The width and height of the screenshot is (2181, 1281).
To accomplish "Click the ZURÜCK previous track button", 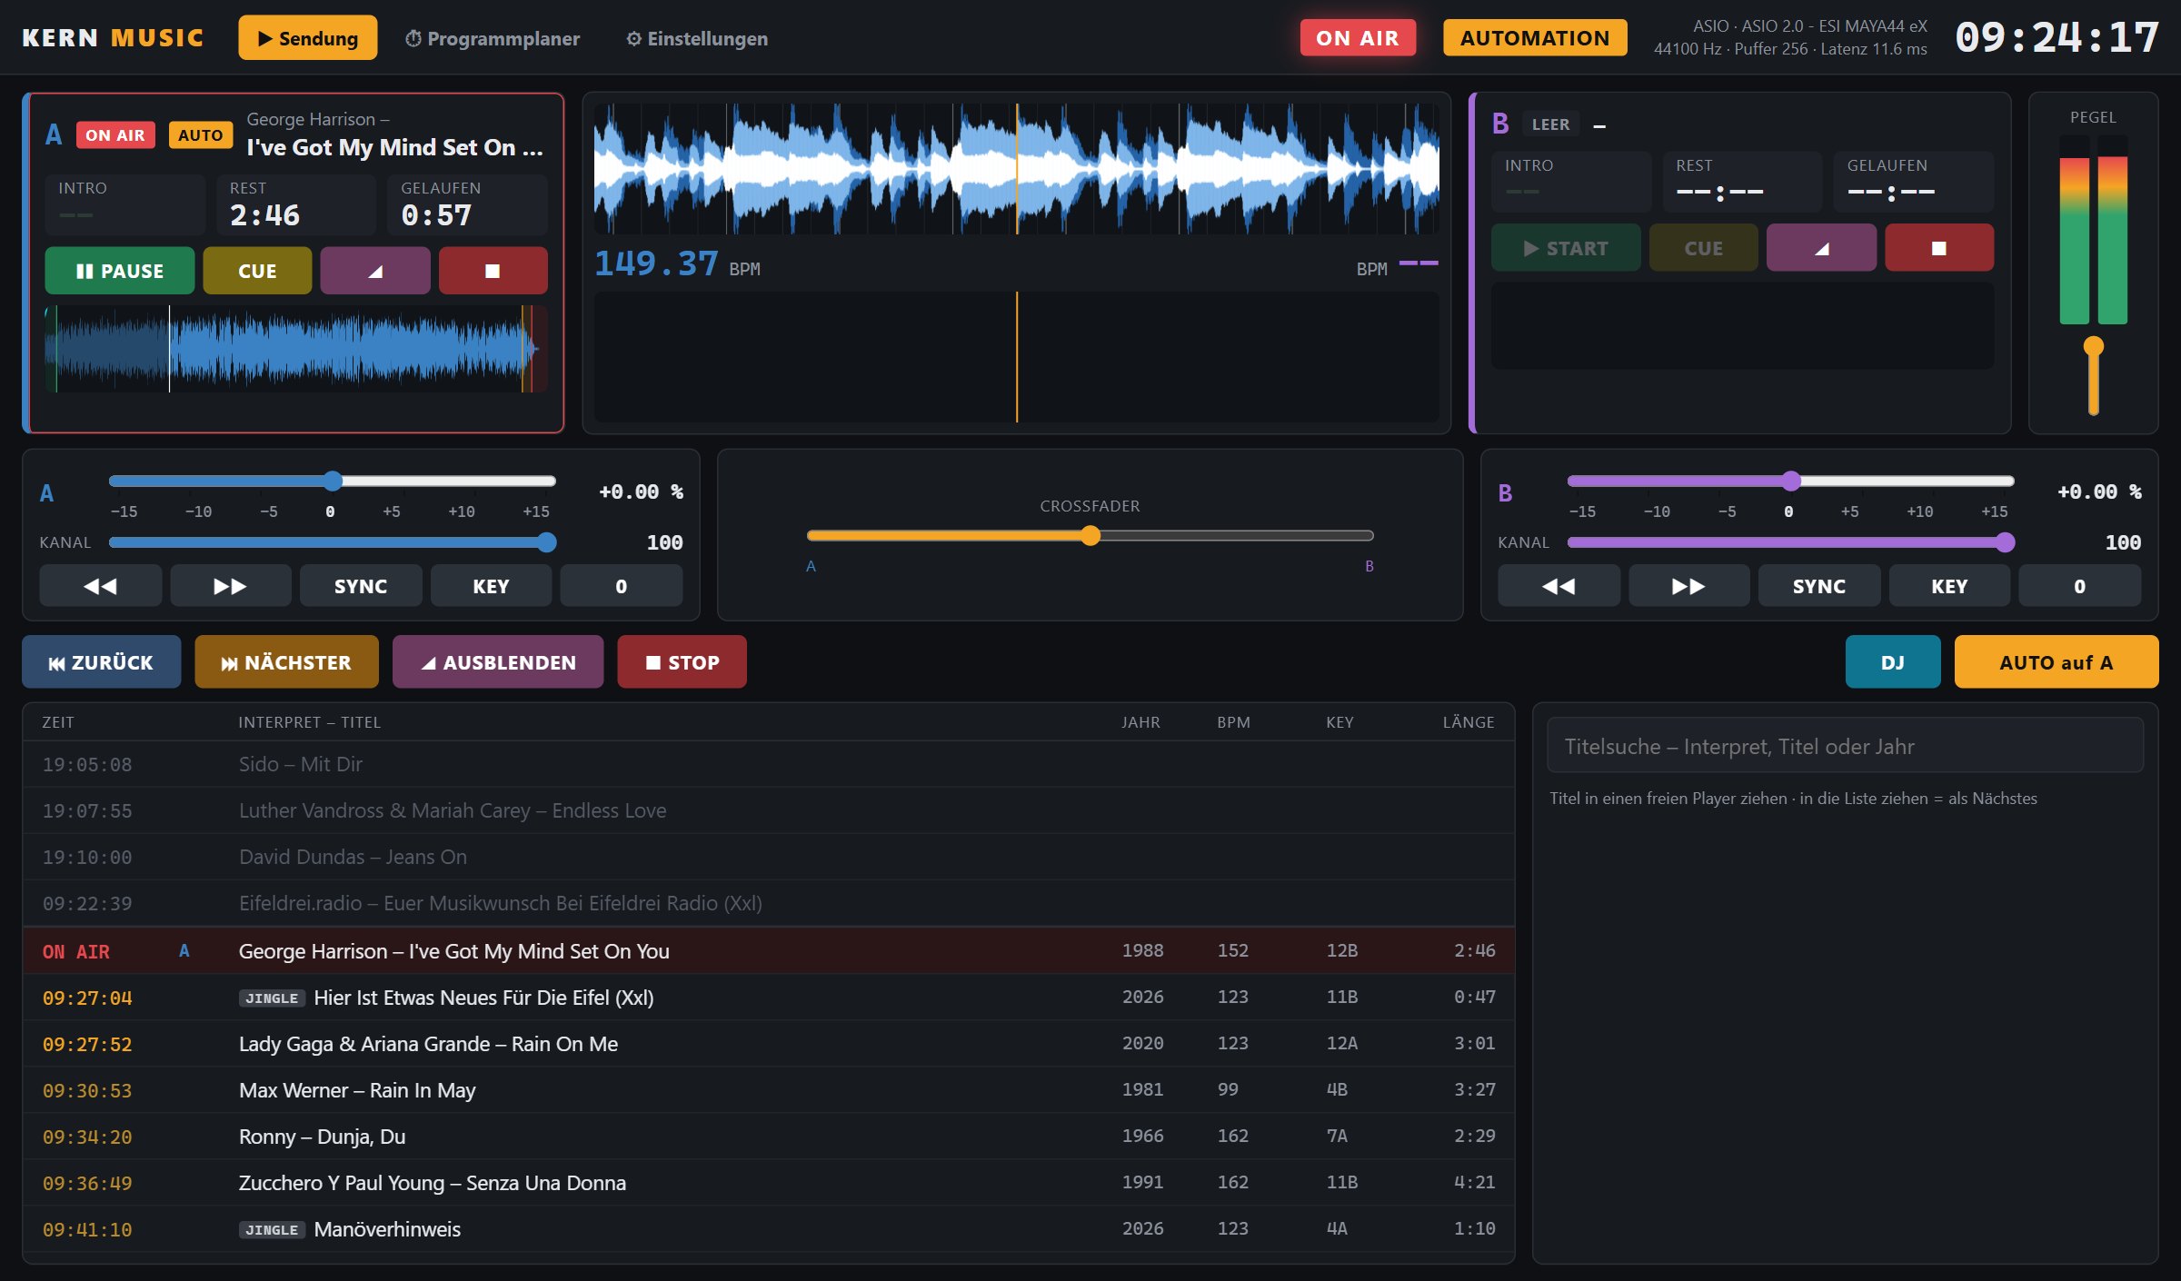I will point(101,662).
